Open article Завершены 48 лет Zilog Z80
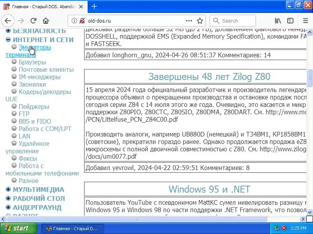Viewport: 313px width, 234px height. [x=209, y=76]
